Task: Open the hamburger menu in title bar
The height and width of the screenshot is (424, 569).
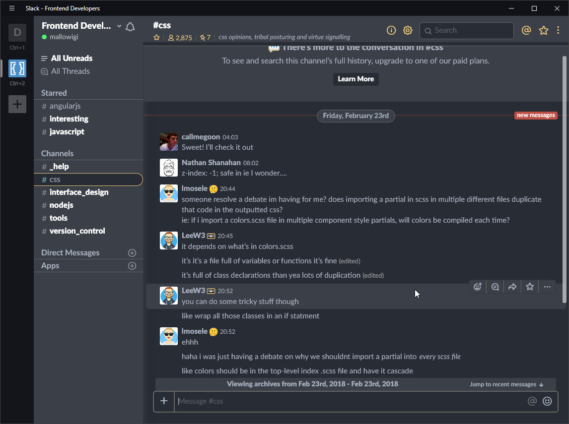Action: pos(12,8)
